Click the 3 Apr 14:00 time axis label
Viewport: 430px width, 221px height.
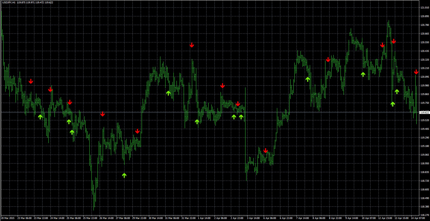(x=253, y=218)
